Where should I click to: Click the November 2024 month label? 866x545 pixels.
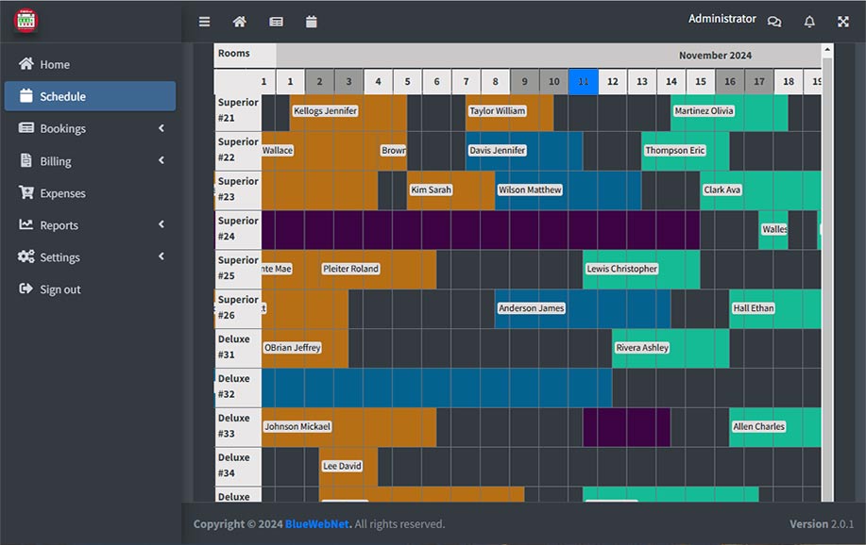click(715, 56)
